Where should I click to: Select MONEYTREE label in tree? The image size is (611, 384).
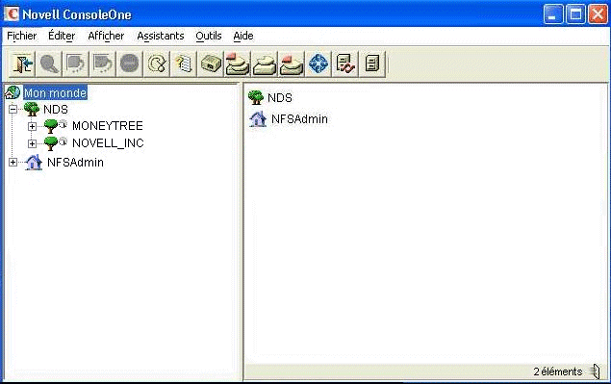tap(108, 126)
